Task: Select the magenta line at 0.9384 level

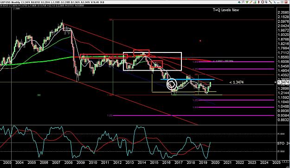Action: tap(193, 116)
